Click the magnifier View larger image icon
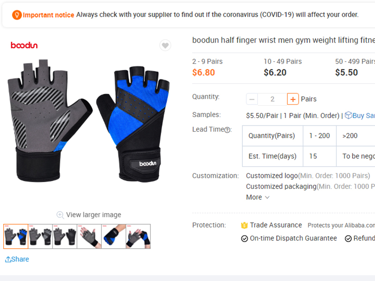This screenshot has width=375, height=281. coord(60,215)
